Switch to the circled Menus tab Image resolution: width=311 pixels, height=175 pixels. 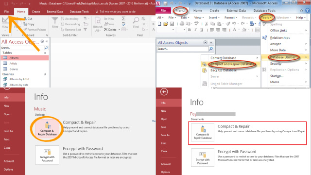[x=180, y=11]
